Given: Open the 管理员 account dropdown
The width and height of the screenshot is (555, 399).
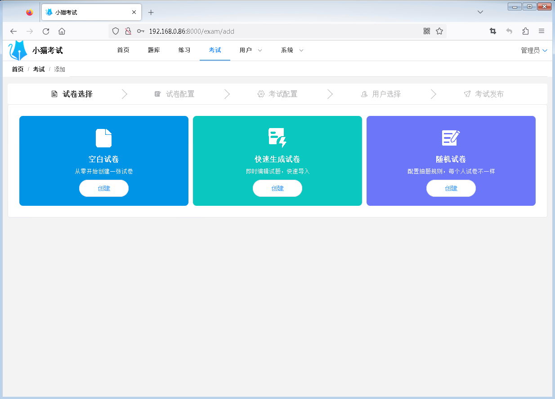Looking at the screenshot, I should tap(534, 50).
